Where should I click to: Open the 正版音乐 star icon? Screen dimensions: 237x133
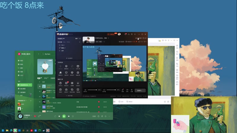point(78,83)
